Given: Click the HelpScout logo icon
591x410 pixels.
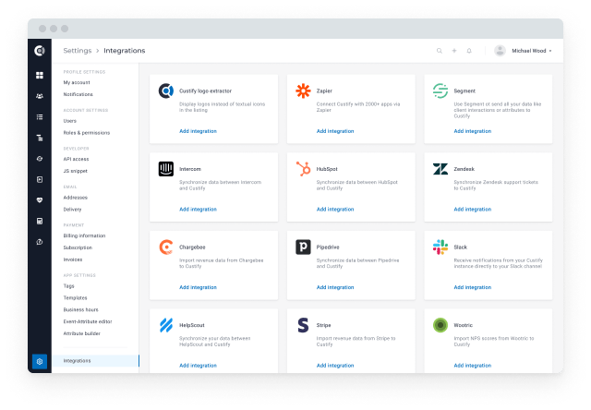Looking at the screenshot, I should coord(166,325).
